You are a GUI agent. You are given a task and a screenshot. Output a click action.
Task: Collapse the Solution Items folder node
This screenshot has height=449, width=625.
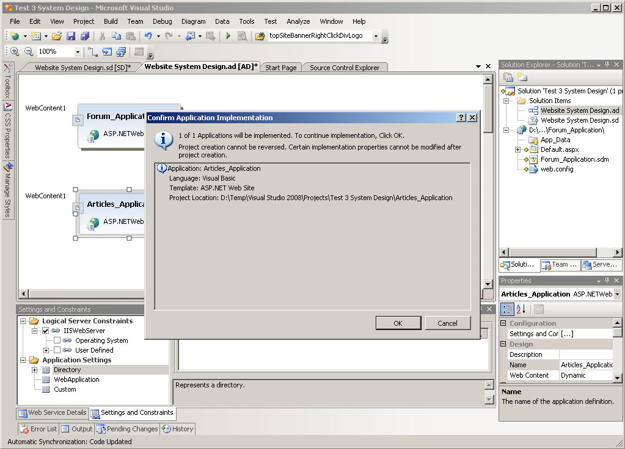point(506,101)
